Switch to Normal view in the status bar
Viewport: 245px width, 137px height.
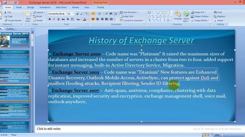[205, 135]
